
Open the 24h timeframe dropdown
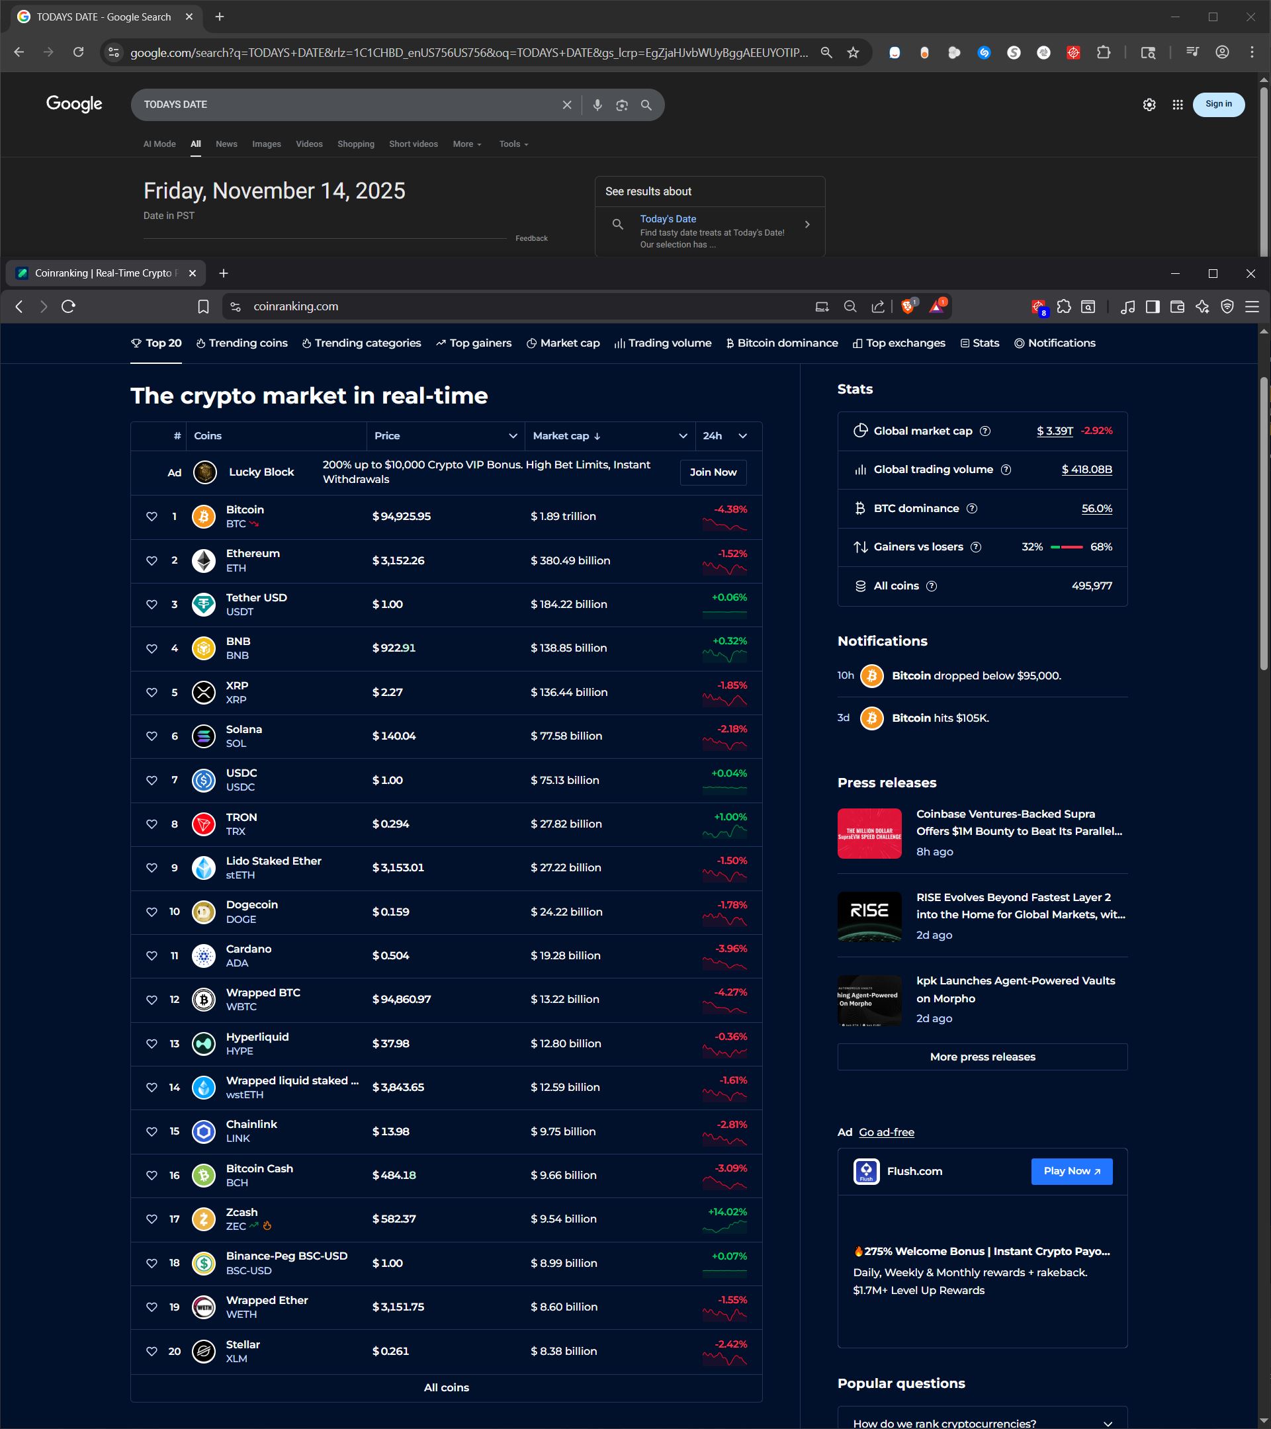[x=742, y=435]
